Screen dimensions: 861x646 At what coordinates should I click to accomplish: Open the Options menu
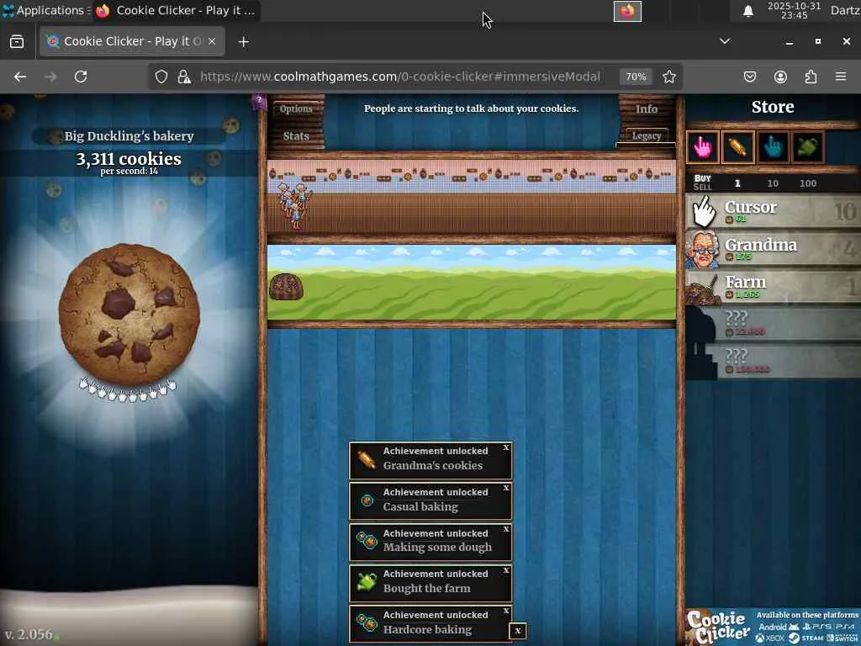point(296,109)
